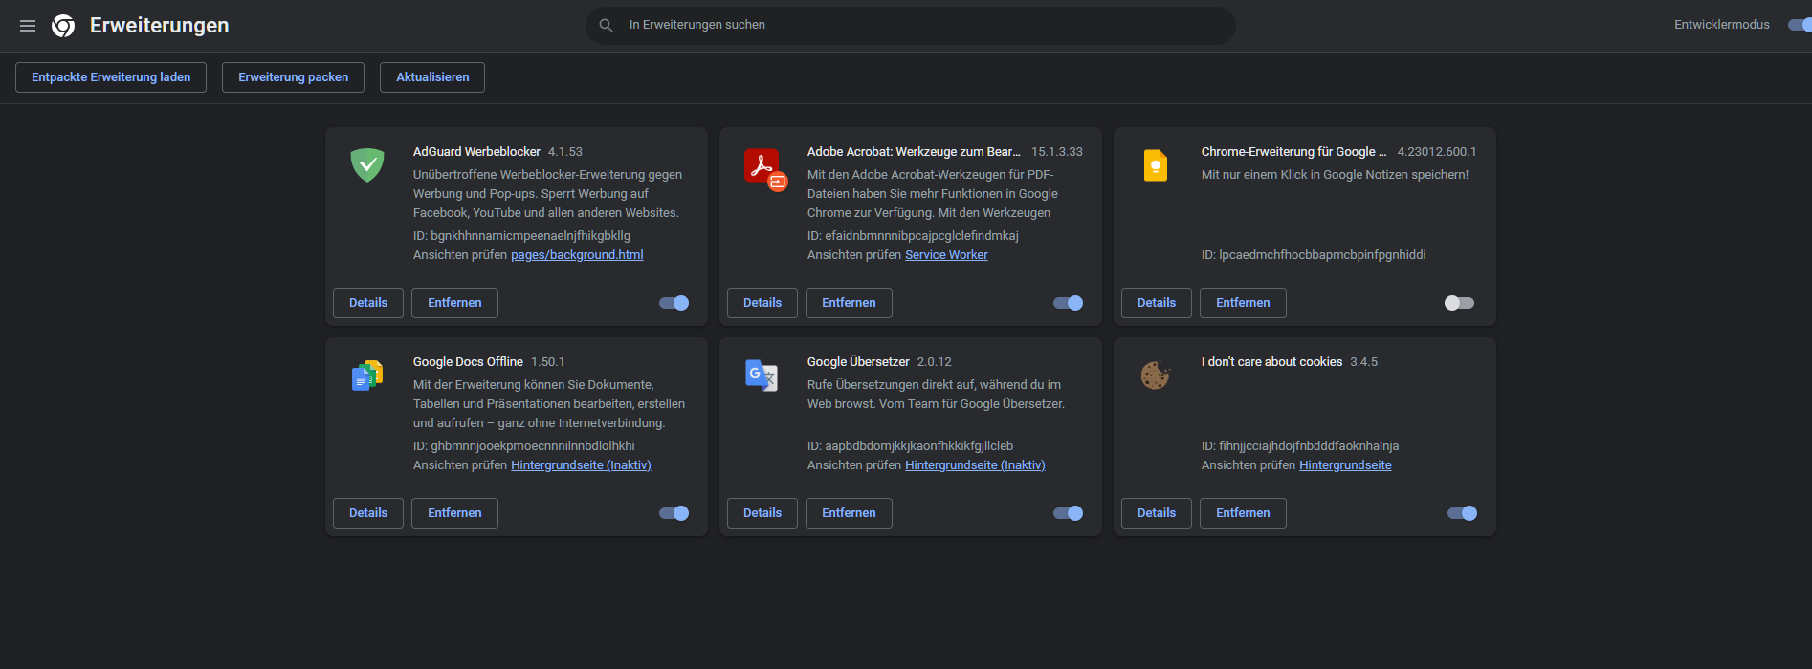Click Chrome-Erweiterung für Google ... title

point(1293,152)
